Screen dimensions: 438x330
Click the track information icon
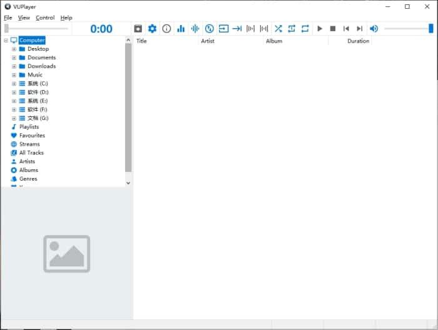(166, 29)
